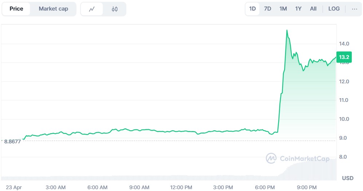Viewport: 363px width, 191px height.
Task: Set the chart range to 1M
Action: click(283, 9)
